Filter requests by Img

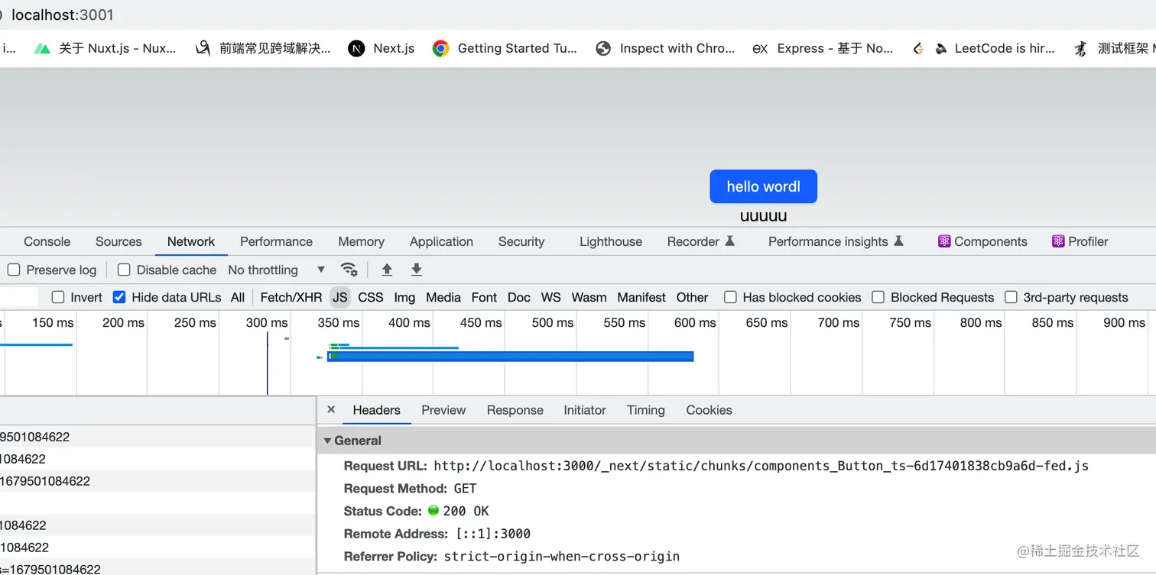point(404,297)
